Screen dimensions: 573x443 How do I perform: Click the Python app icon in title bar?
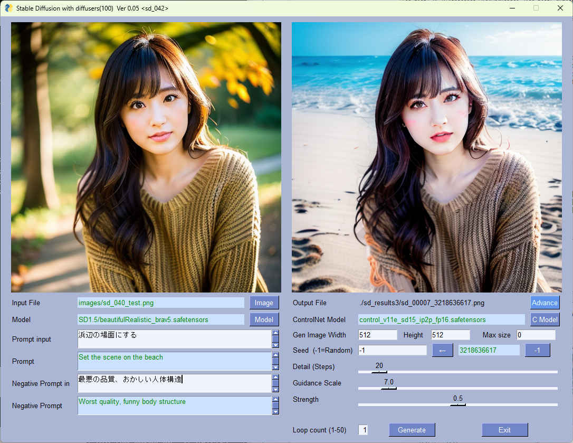coord(8,8)
